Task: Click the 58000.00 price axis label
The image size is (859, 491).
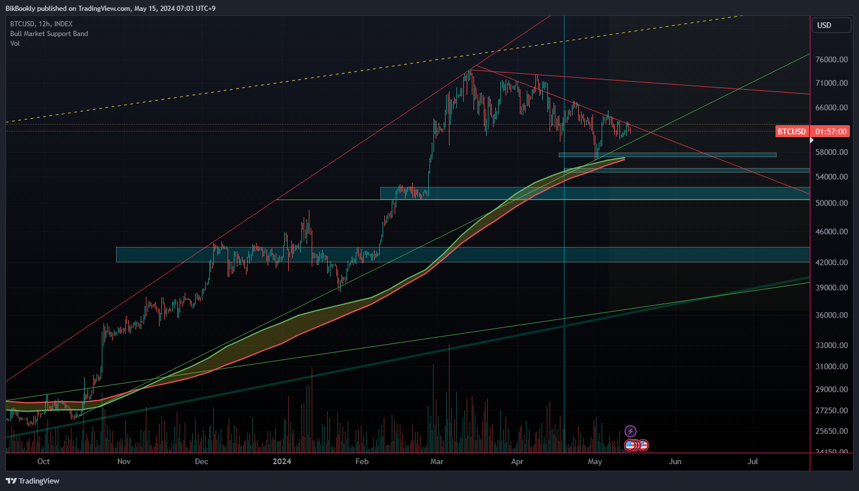Action: click(x=832, y=152)
